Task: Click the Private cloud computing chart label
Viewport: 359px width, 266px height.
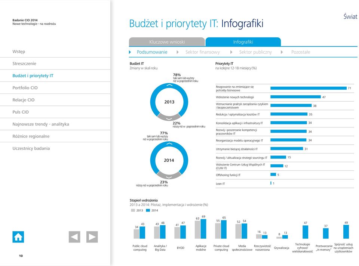Action: point(221,248)
